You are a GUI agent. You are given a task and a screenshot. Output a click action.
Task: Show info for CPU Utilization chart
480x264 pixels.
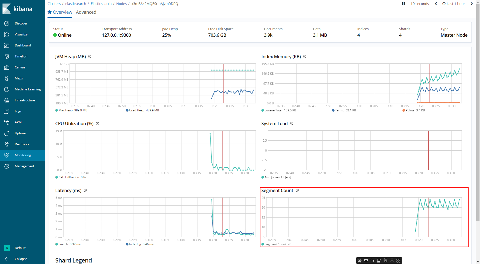[x=97, y=123]
